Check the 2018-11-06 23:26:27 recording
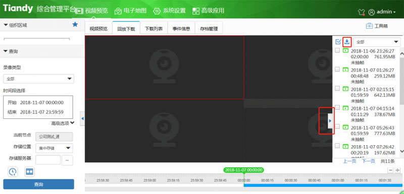The image size is (404, 194). point(337,50)
